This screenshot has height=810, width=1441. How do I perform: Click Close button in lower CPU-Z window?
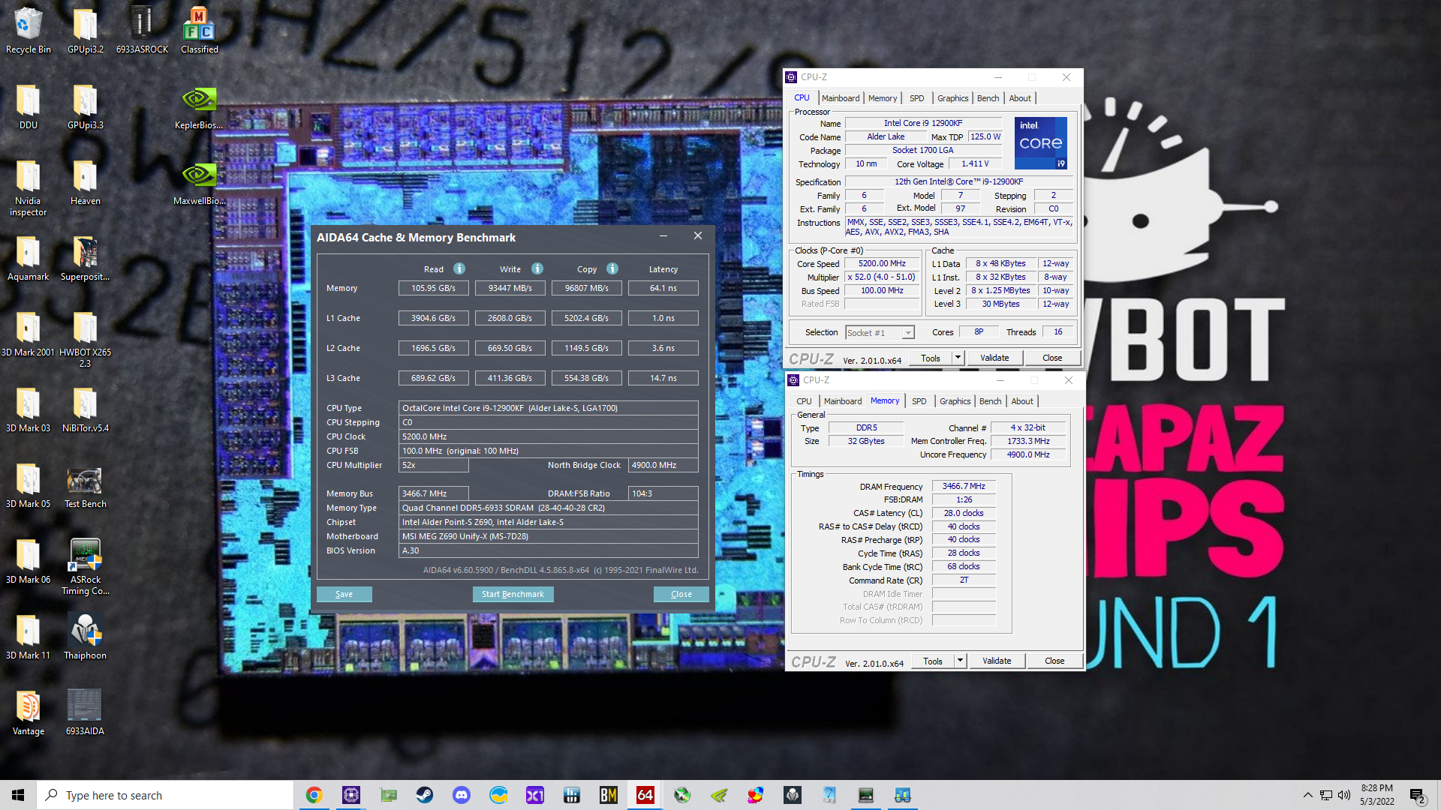[x=1054, y=661]
